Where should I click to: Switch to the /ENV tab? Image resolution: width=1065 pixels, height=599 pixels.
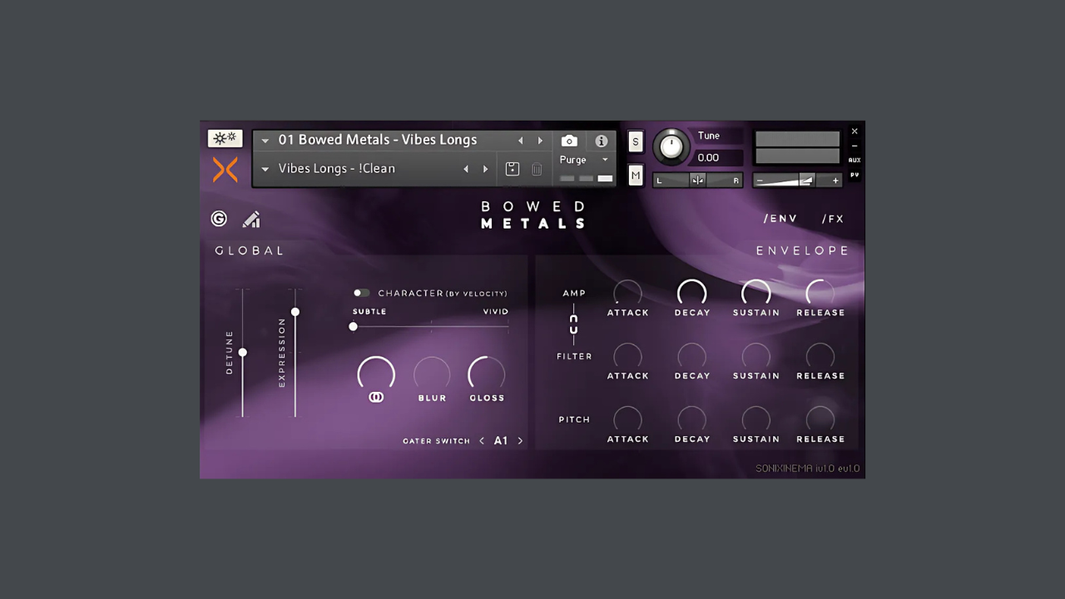(x=780, y=219)
